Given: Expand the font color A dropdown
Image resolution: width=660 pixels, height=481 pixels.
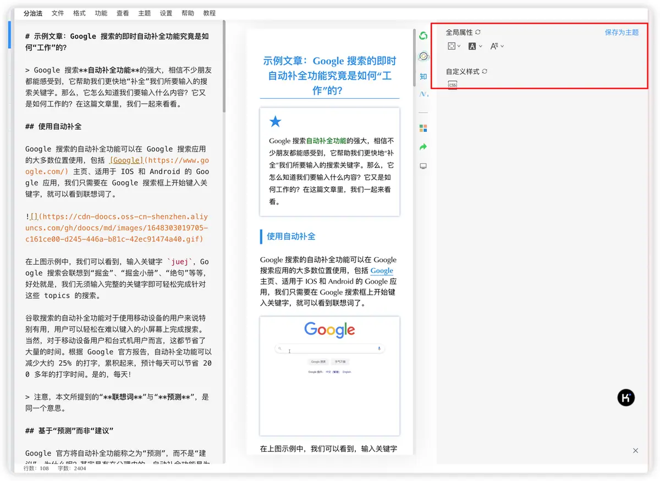Looking at the screenshot, I should tap(475, 47).
